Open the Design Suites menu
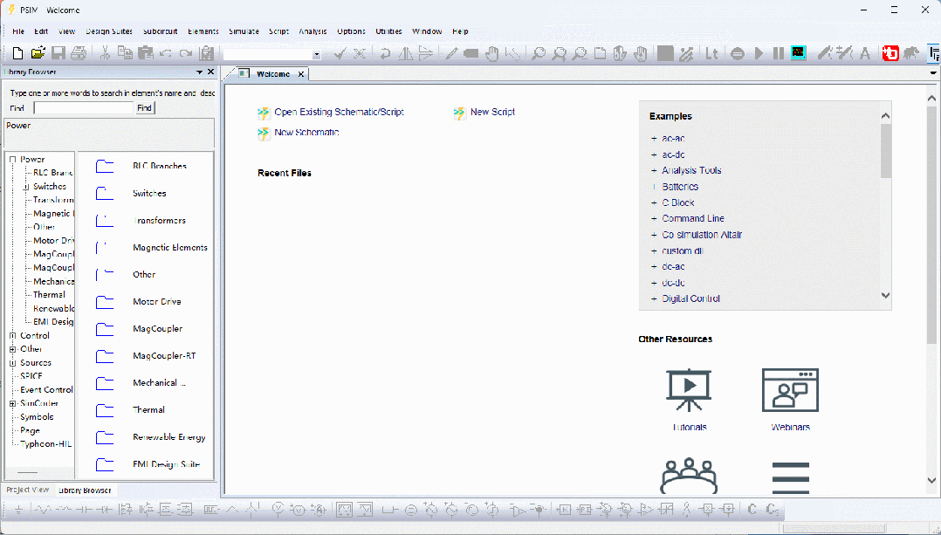Screen dimensions: 941x535 (109, 31)
